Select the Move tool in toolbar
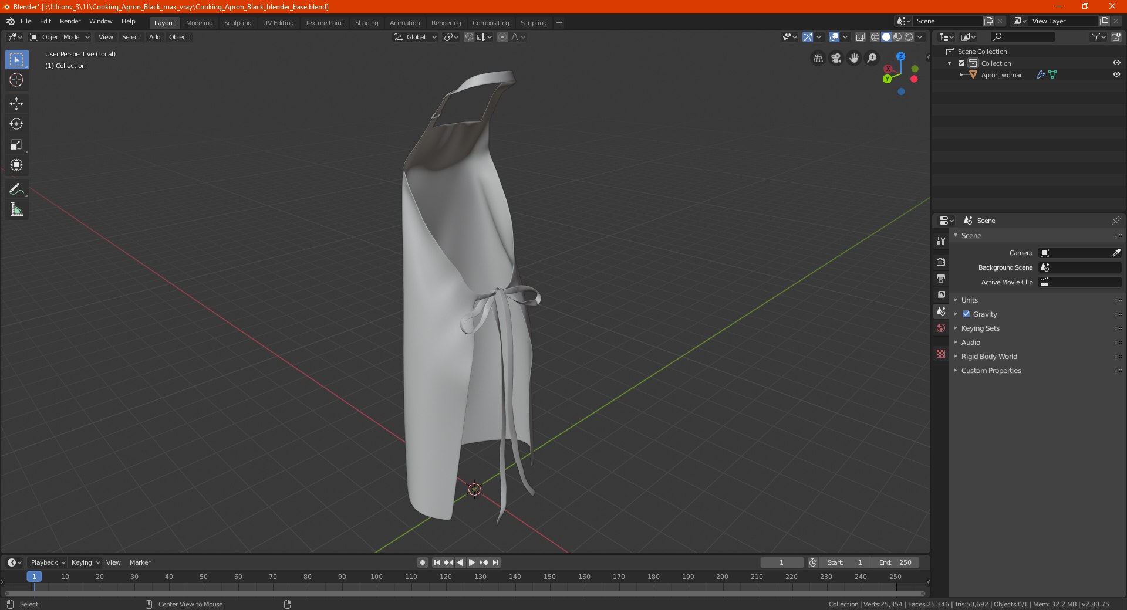The width and height of the screenshot is (1127, 610). [16, 104]
